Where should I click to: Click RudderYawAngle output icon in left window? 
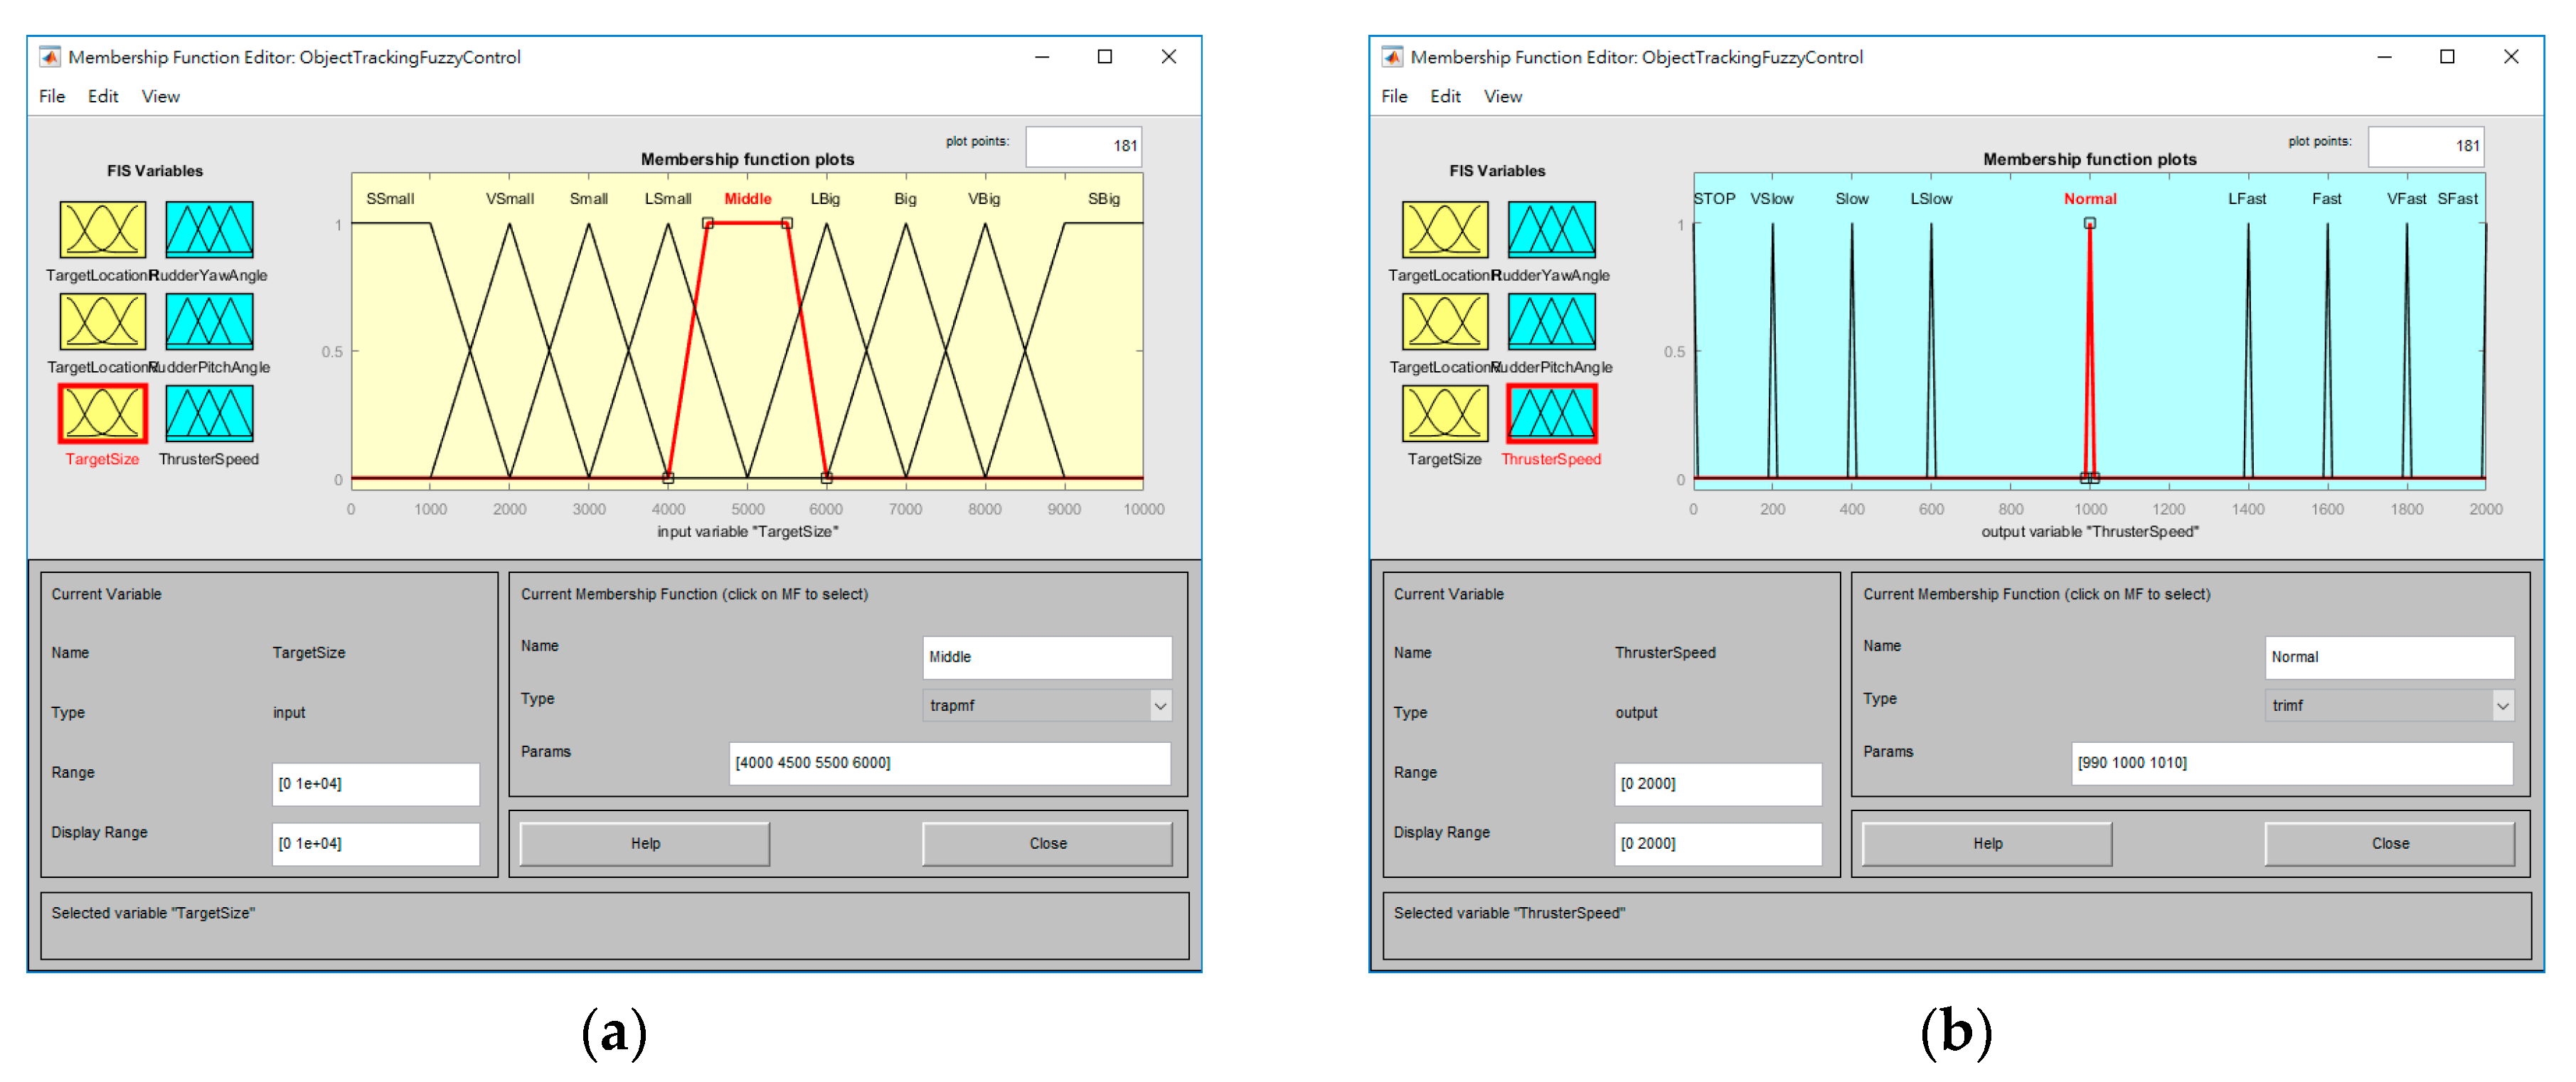[x=209, y=230]
